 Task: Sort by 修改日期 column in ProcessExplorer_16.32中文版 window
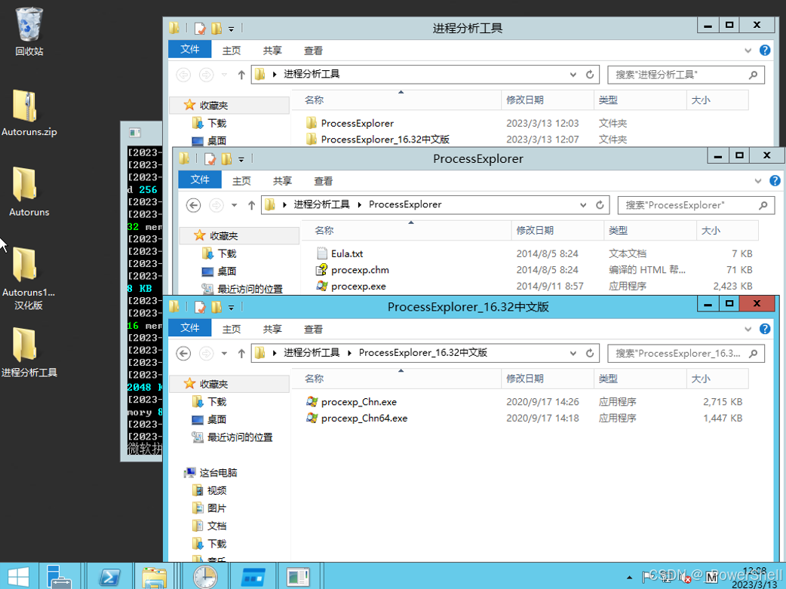(x=548, y=379)
